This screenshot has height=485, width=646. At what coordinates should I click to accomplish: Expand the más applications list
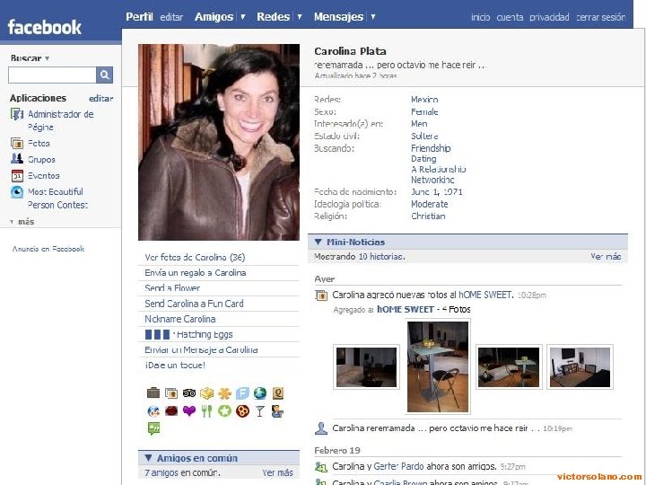click(22, 222)
